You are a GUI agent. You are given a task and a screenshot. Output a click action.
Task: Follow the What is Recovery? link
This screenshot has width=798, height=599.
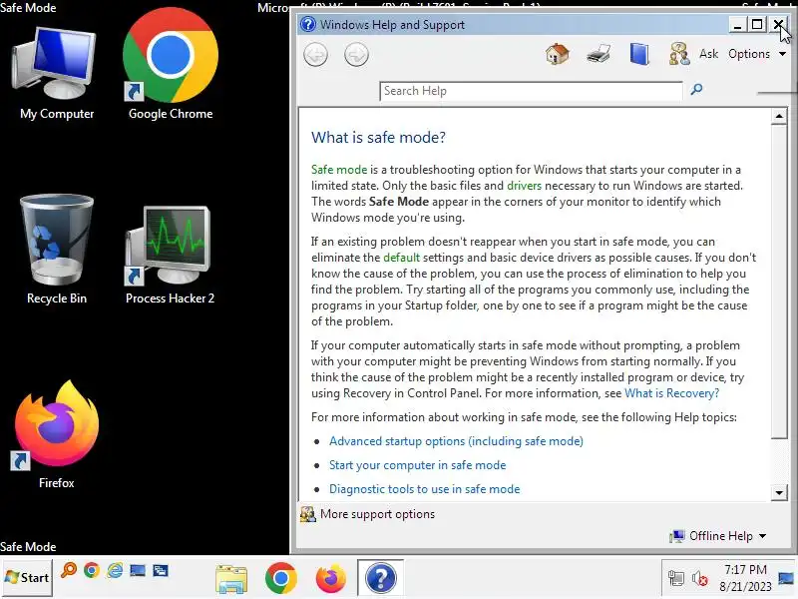coord(671,393)
